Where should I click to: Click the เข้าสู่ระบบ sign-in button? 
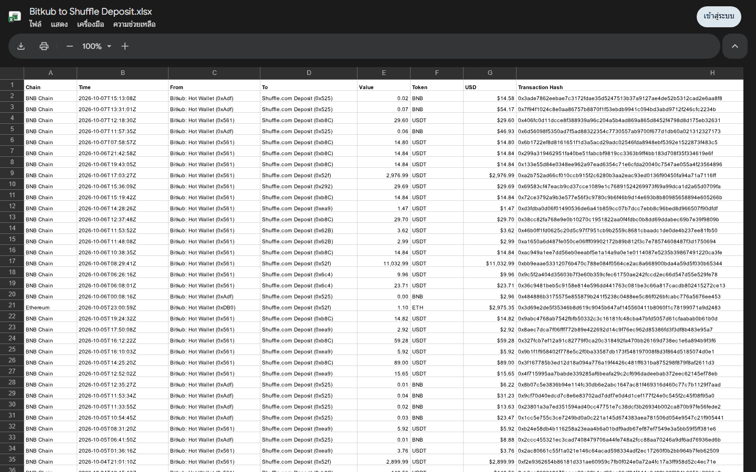[x=719, y=16]
